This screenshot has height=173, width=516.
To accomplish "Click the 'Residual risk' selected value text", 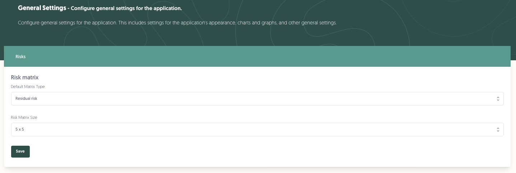I will [26, 99].
